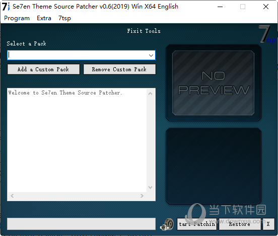Click the Restore button
The image size is (278, 236).
click(240, 224)
